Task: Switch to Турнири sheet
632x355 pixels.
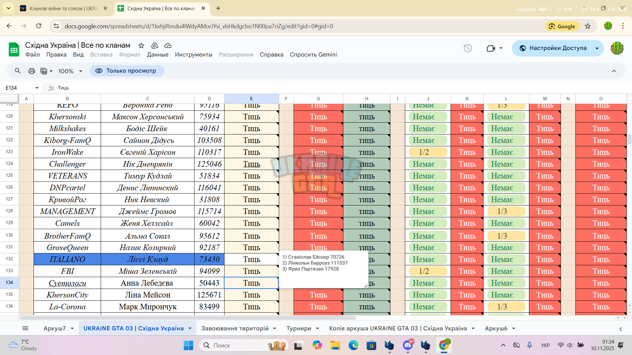Action: pyautogui.click(x=299, y=328)
